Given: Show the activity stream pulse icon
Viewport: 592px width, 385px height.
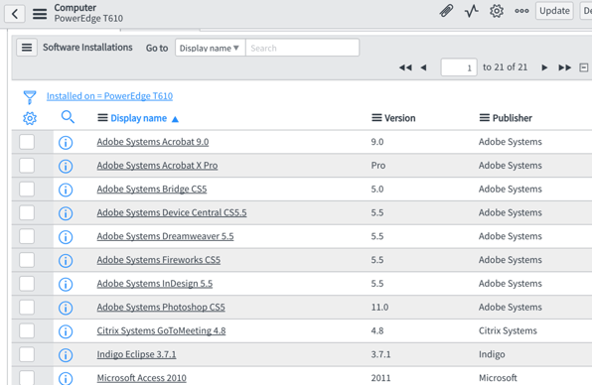Looking at the screenshot, I should click(471, 11).
